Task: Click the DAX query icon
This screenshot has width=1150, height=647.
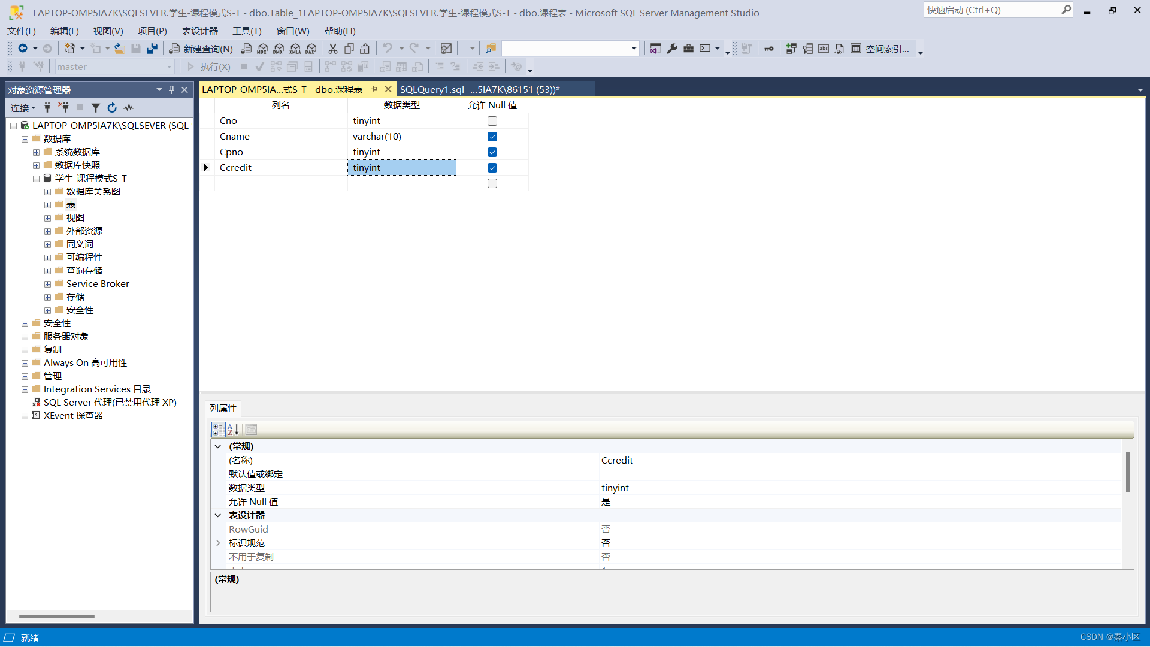Action: pyautogui.click(x=311, y=49)
